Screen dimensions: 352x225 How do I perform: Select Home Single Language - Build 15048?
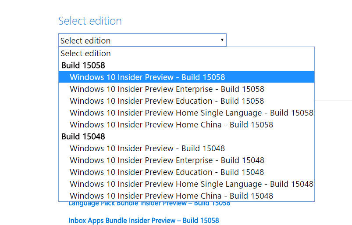[191, 184]
